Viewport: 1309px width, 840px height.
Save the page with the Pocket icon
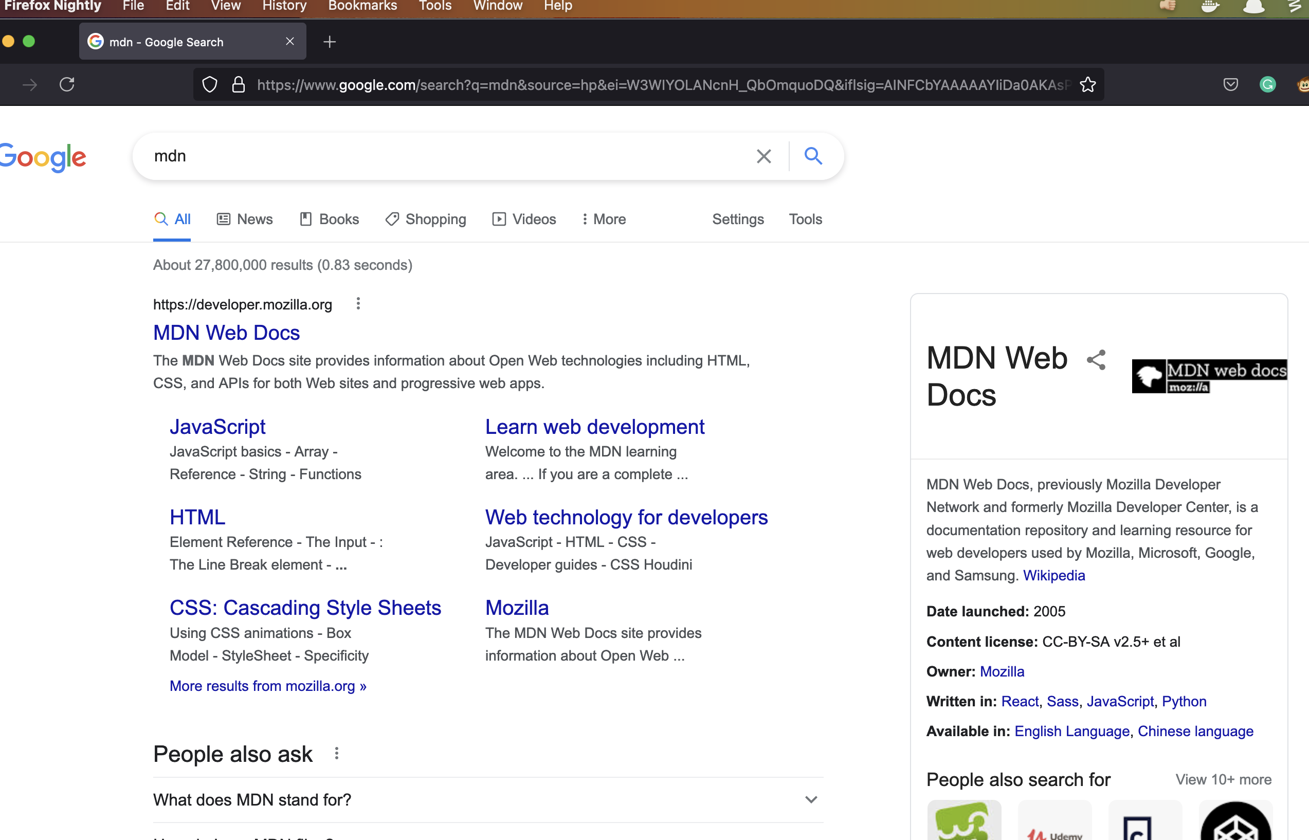(1231, 84)
